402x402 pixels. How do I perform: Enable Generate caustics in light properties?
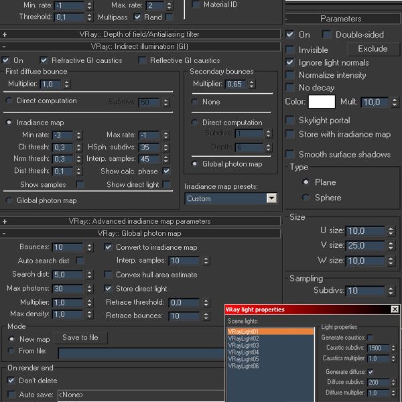tap(370, 338)
